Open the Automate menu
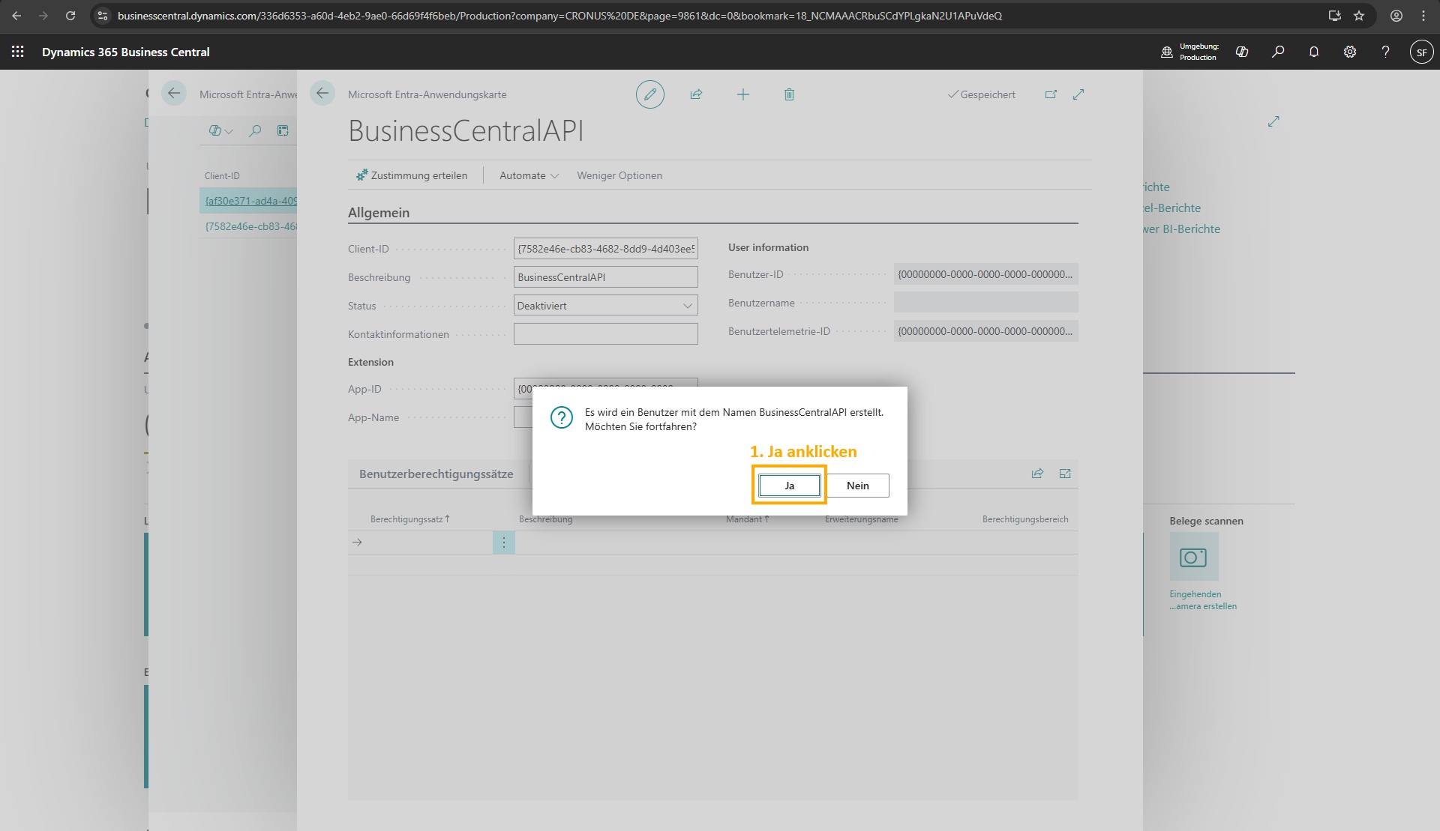The width and height of the screenshot is (1440, 831). coord(529,175)
